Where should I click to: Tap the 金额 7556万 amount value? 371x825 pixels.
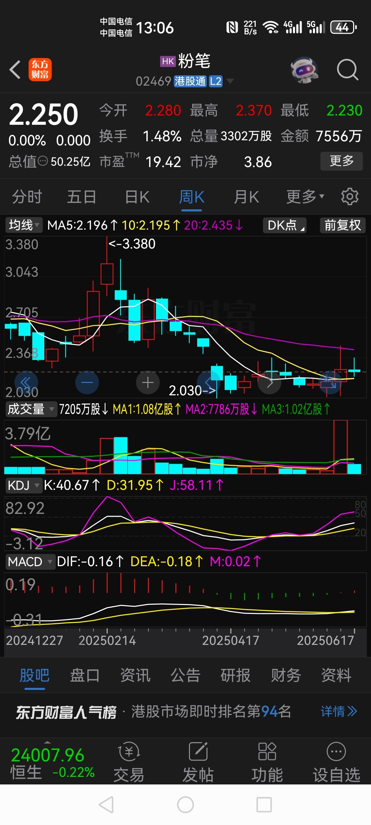coord(339,136)
